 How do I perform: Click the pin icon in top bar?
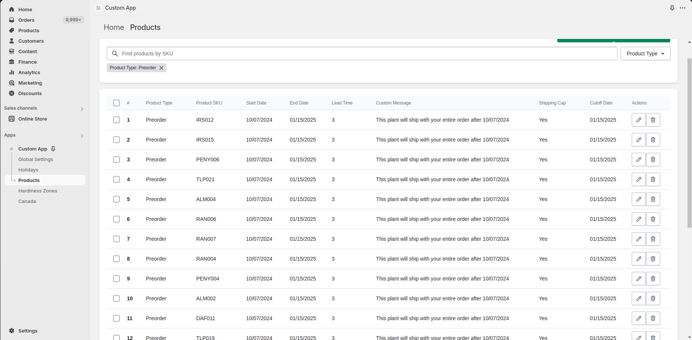tap(672, 8)
